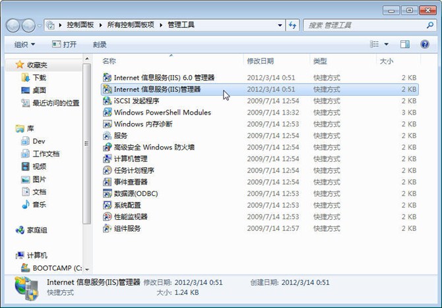Select the 高级安全 Windows 防火墙 icon
This screenshot has width=442, height=308.
click(x=107, y=147)
